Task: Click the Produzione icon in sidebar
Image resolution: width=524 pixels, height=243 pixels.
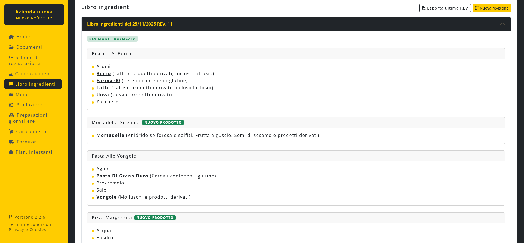Action: coord(11,105)
